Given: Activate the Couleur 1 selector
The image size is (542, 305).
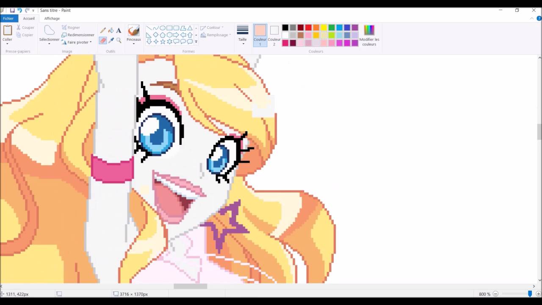Looking at the screenshot, I should click(x=260, y=35).
